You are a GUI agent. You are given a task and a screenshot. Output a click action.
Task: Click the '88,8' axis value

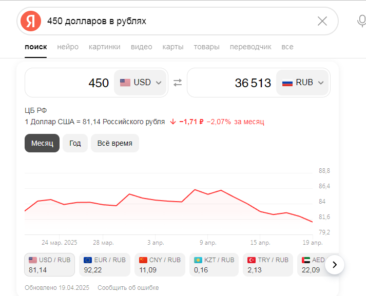click(x=324, y=171)
